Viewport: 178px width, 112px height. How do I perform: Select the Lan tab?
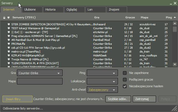(96, 9)
